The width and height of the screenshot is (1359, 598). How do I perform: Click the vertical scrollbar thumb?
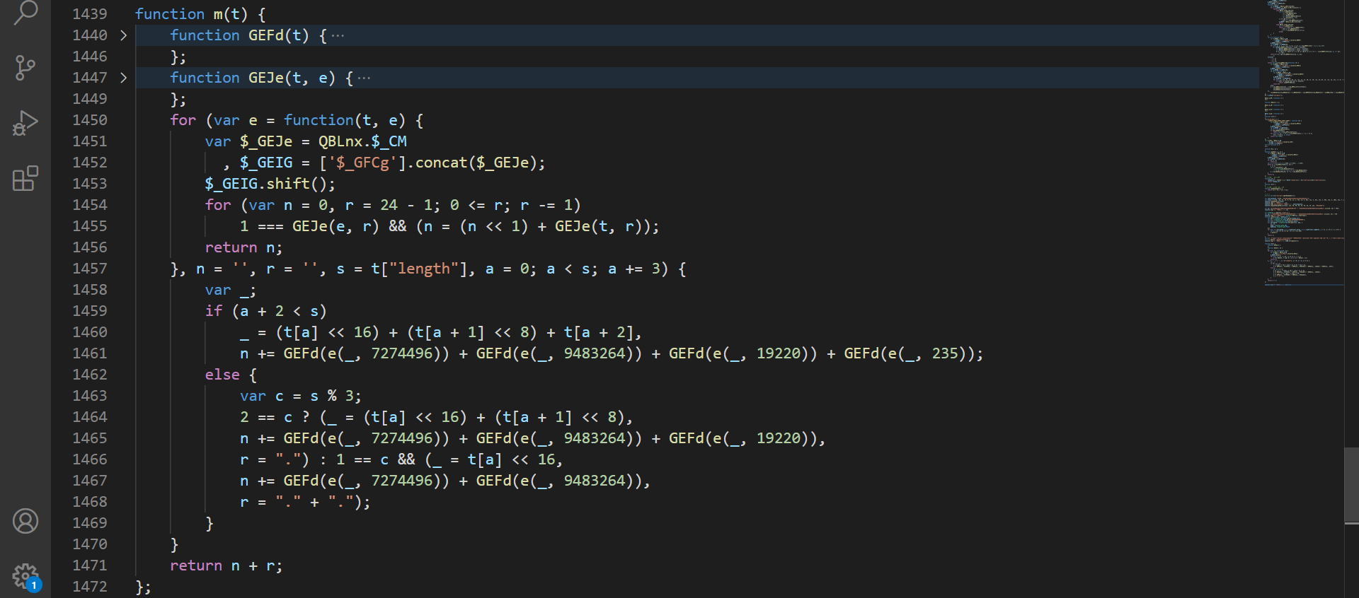coord(1351,486)
